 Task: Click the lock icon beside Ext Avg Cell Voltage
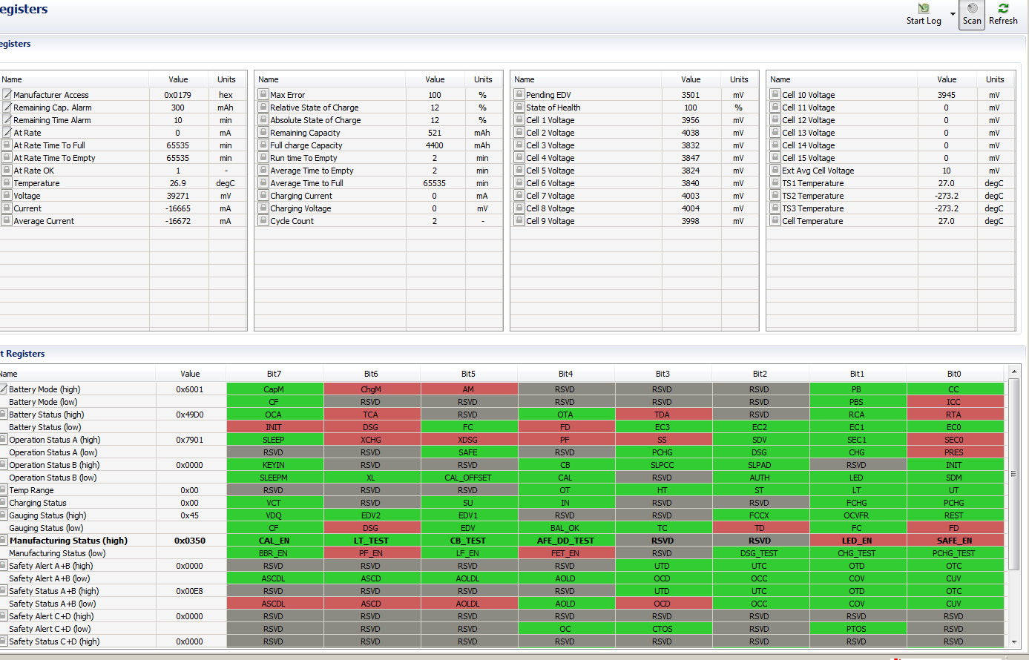tap(775, 171)
